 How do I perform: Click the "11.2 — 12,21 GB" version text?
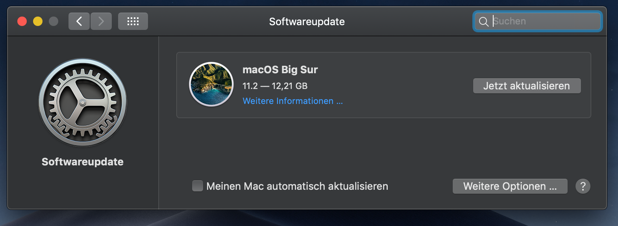tap(275, 86)
